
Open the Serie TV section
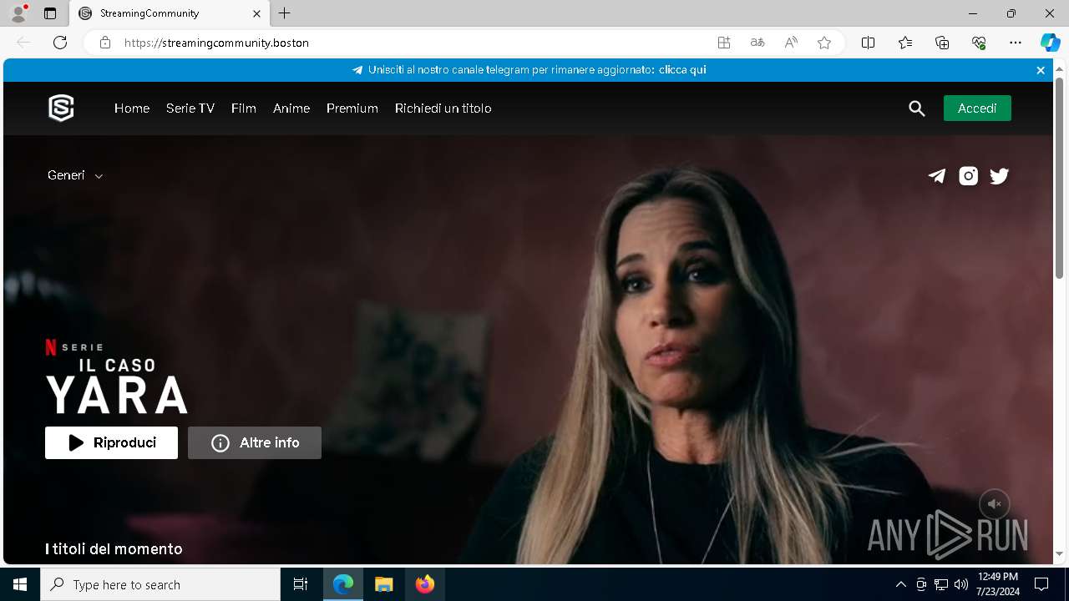(190, 109)
